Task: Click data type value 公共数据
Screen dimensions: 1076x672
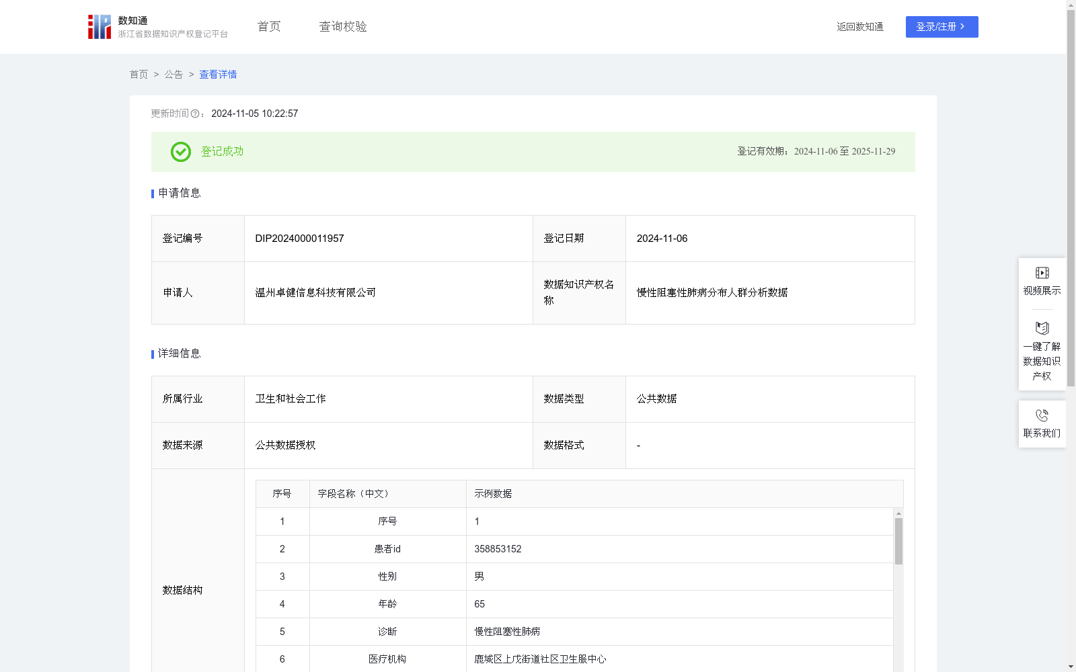Action: [x=657, y=399]
